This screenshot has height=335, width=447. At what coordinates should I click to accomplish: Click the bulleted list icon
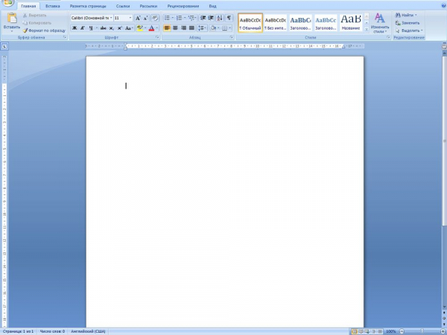(167, 18)
